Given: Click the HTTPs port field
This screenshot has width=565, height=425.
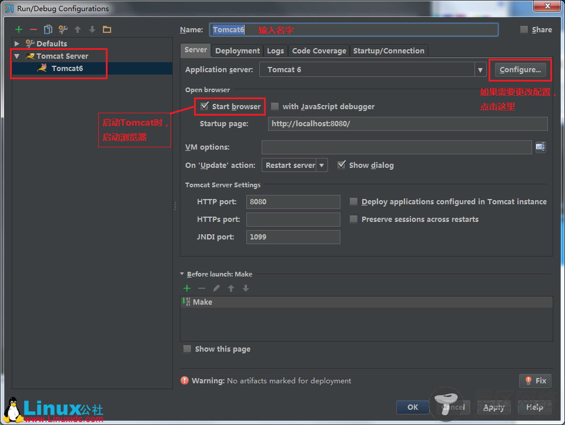Looking at the screenshot, I should (x=293, y=219).
